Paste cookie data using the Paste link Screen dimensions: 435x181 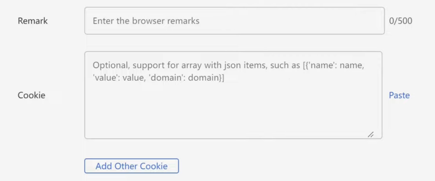pos(399,95)
